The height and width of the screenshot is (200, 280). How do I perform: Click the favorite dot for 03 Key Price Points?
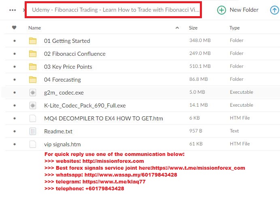coord(15,67)
